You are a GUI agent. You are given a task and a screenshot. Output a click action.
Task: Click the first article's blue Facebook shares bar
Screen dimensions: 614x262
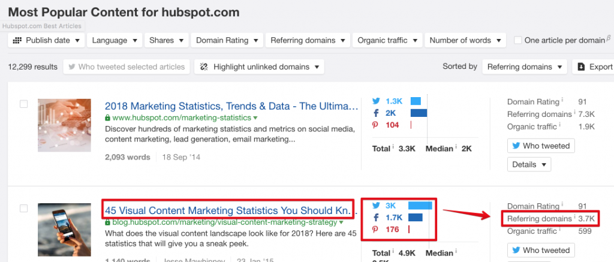(x=419, y=113)
